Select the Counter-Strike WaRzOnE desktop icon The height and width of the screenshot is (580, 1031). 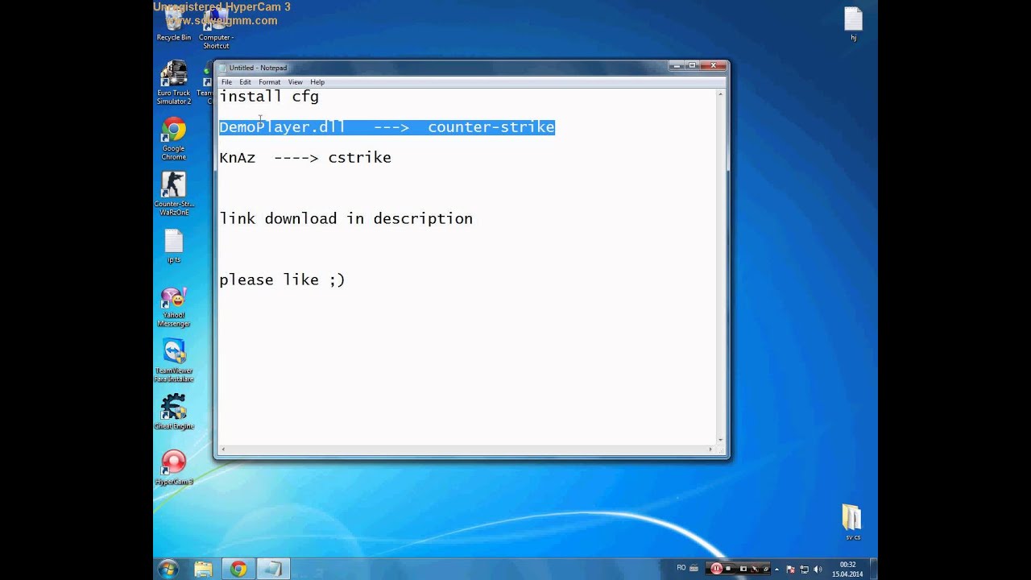[174, 194]
